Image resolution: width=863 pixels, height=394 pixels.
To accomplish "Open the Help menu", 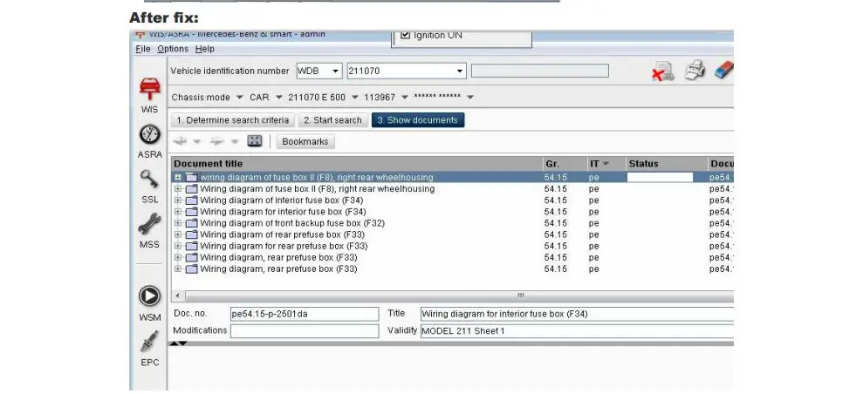I will [x=205, y=49].
